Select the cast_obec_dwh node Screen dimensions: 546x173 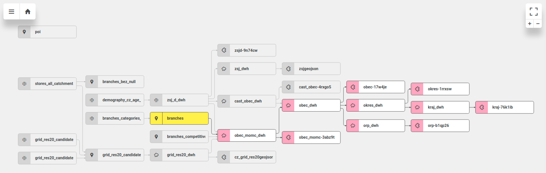(252, 101)
